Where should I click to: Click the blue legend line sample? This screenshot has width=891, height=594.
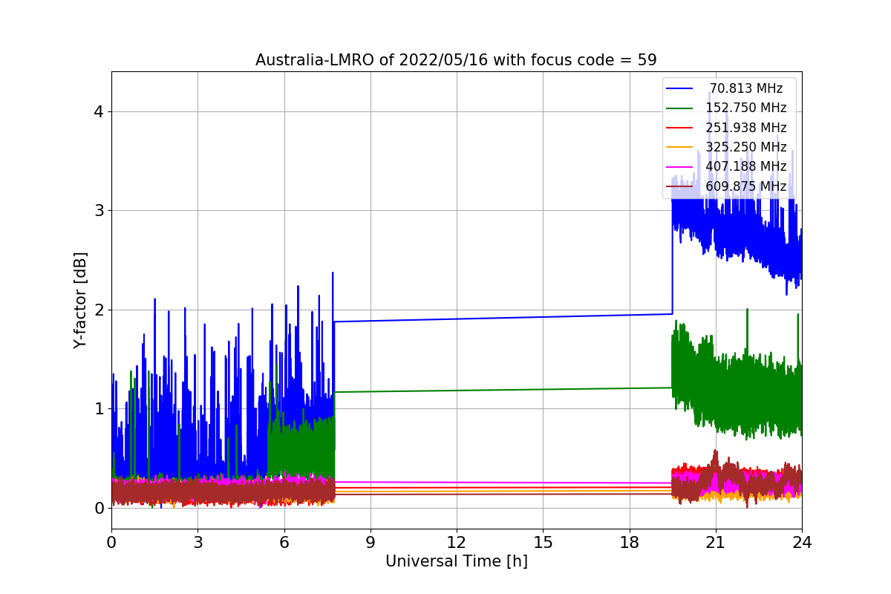tap(679, 88)
